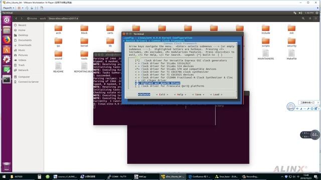Click VMware pause virtual machine button
Image resolution: width=321 pixels, height=180 pixels.
point(19,8)
